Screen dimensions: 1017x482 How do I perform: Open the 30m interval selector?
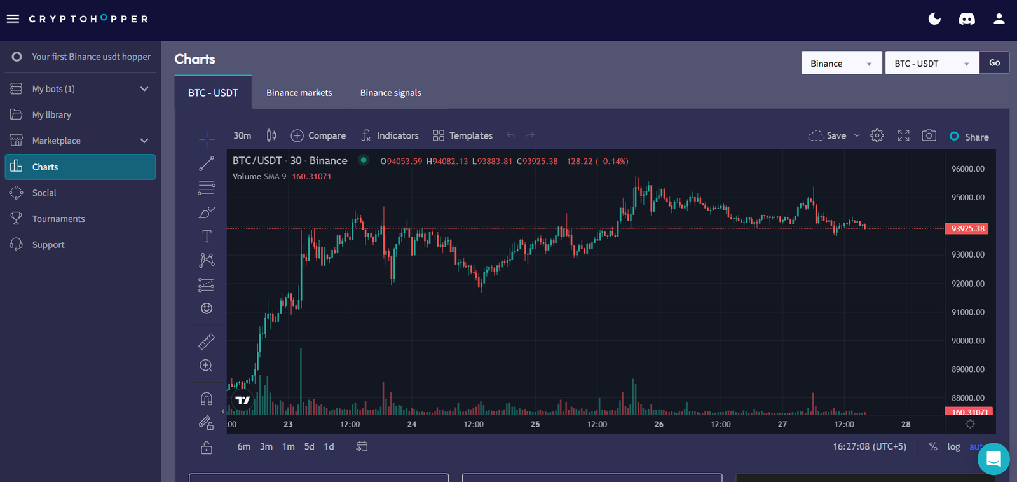point(242,135)
